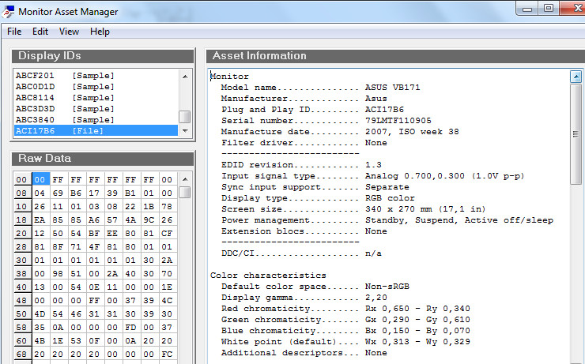Select ABCF201 sample in Display IDs
Viewport: 585px width, 364px height.
click(x=65, y=76)
